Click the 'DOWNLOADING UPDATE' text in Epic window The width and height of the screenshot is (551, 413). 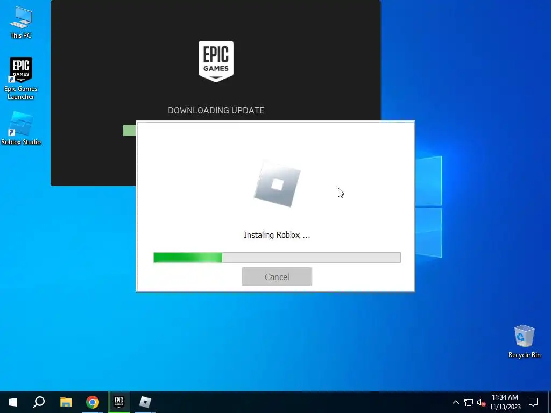(x=216, y=110)
